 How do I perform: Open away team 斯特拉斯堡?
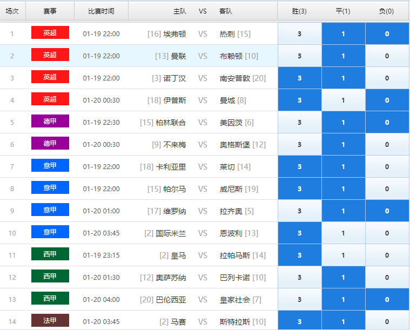235,322
